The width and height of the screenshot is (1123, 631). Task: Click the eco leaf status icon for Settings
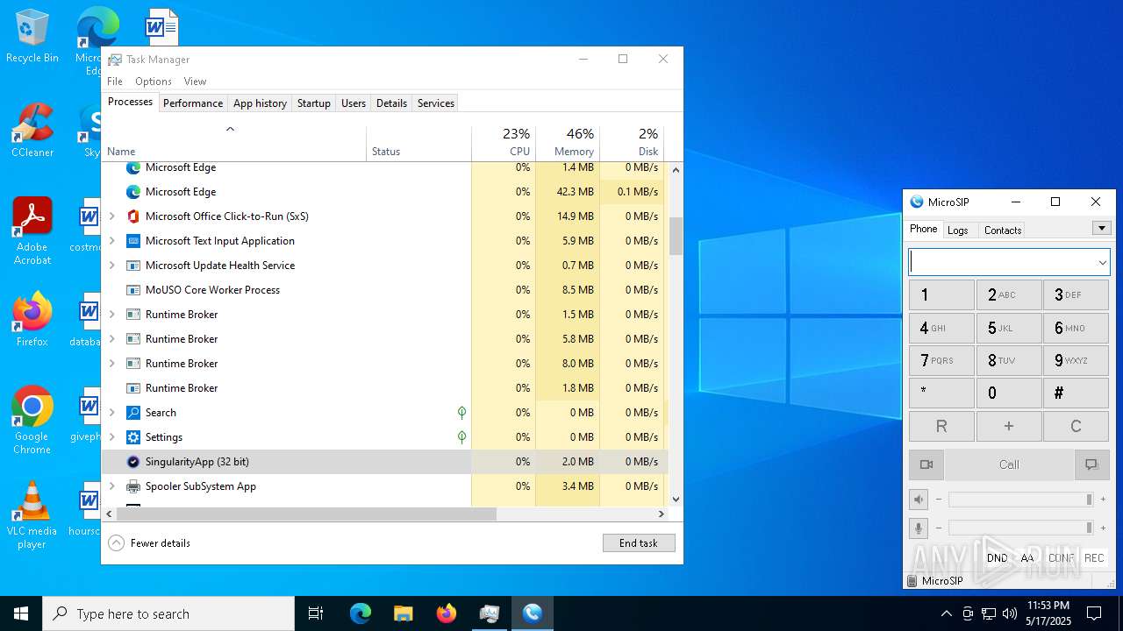(x=461, y=437)
